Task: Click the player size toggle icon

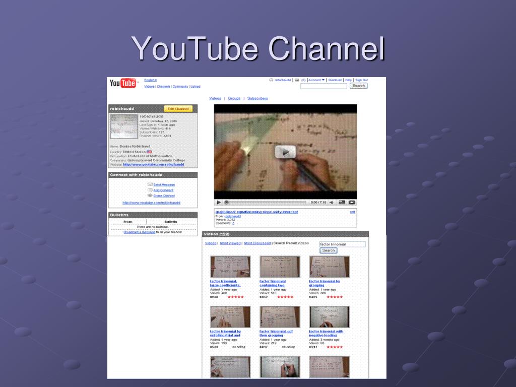Action: pyautogui.click(x=342, y=203)
